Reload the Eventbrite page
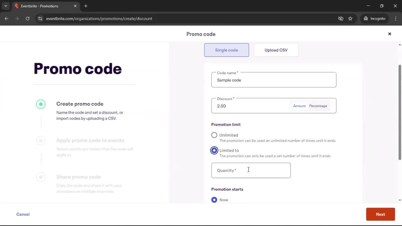The width and height of the screenshot is (402, 226). [28, 19]
